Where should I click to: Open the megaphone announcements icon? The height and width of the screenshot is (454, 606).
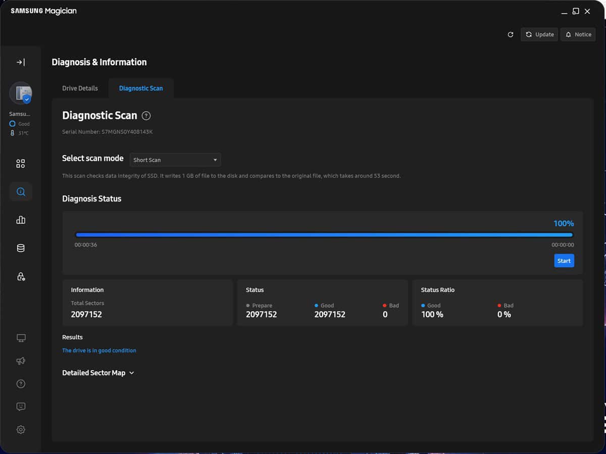click(20, 361)
